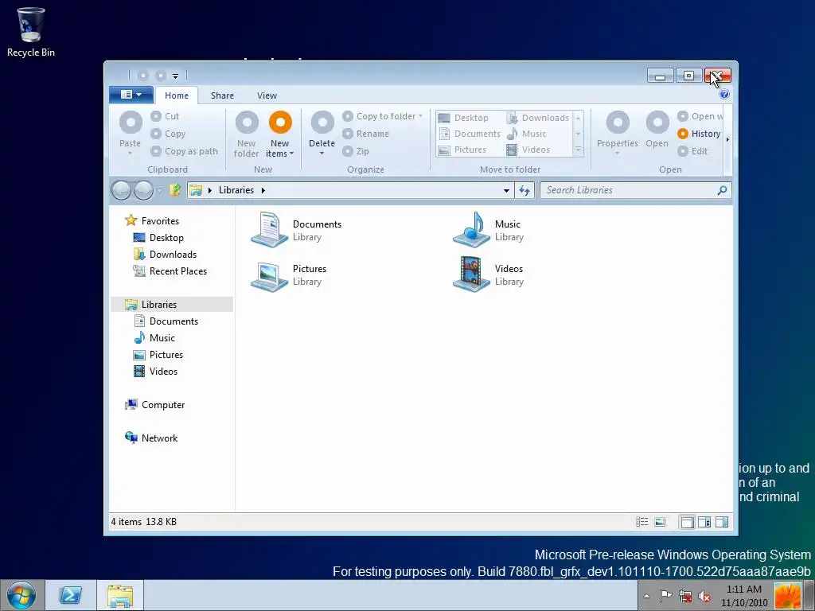This screenshot has width=815, height=611.
Task: Switch to large icons view in status bar
Action: pos(660,522)
